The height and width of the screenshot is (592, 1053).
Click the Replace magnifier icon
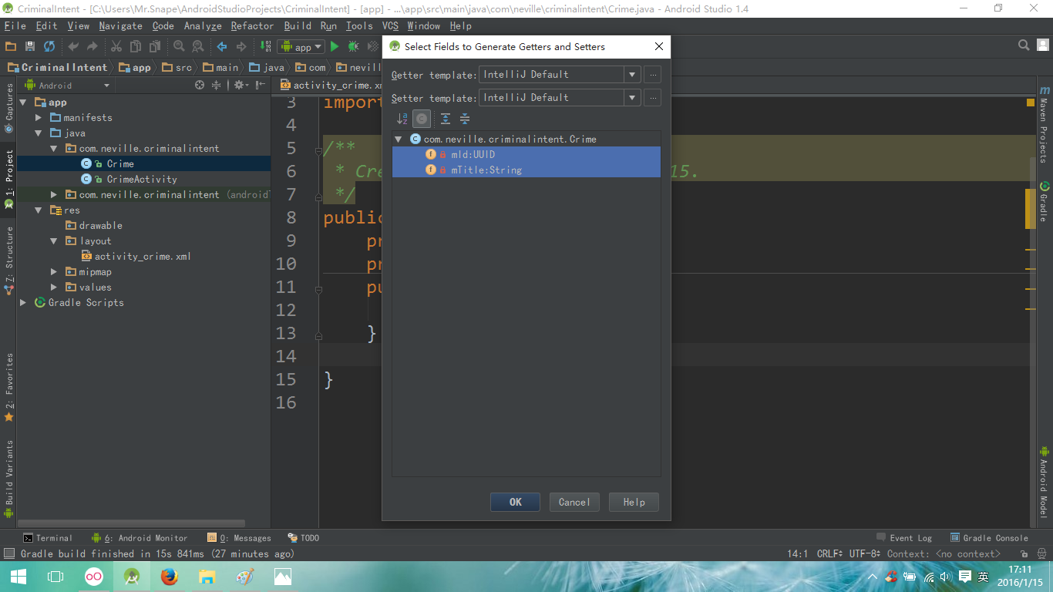[198, 47]
